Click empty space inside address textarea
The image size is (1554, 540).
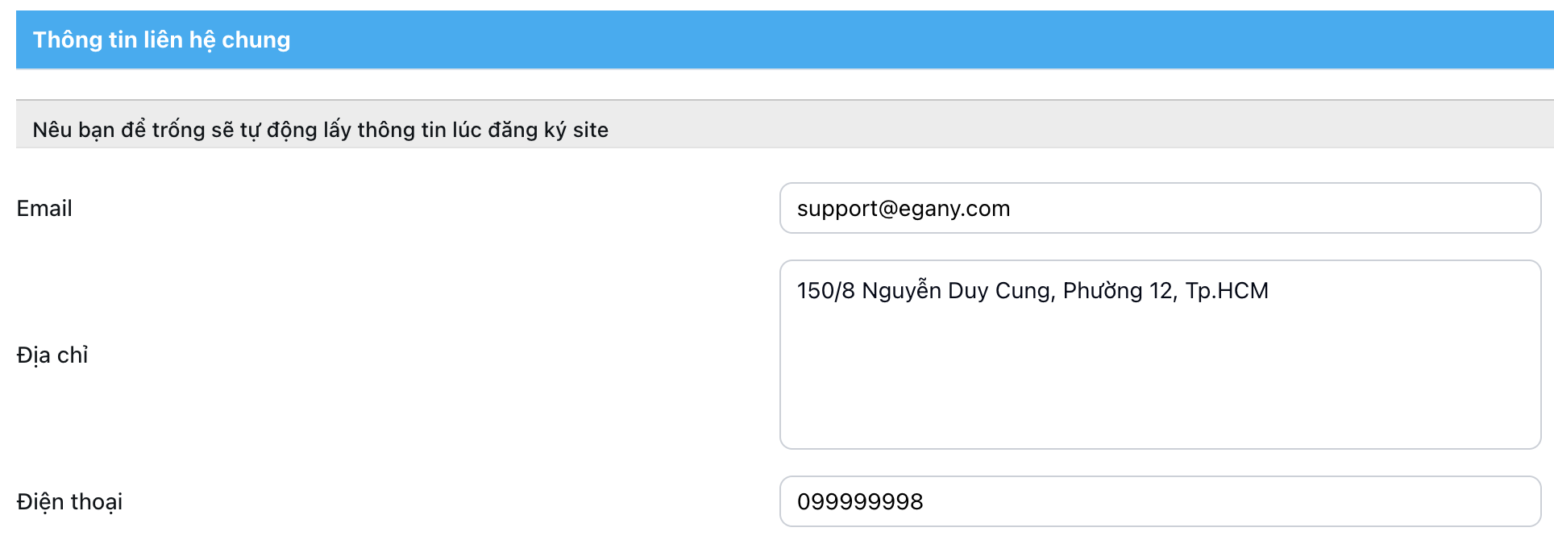pyautogui.click(x=1159, y=387)
